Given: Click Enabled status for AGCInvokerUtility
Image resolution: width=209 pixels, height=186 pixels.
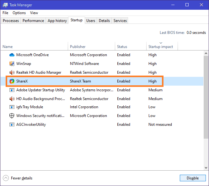Looking at the screenshot, I should [x=124, y=125].
